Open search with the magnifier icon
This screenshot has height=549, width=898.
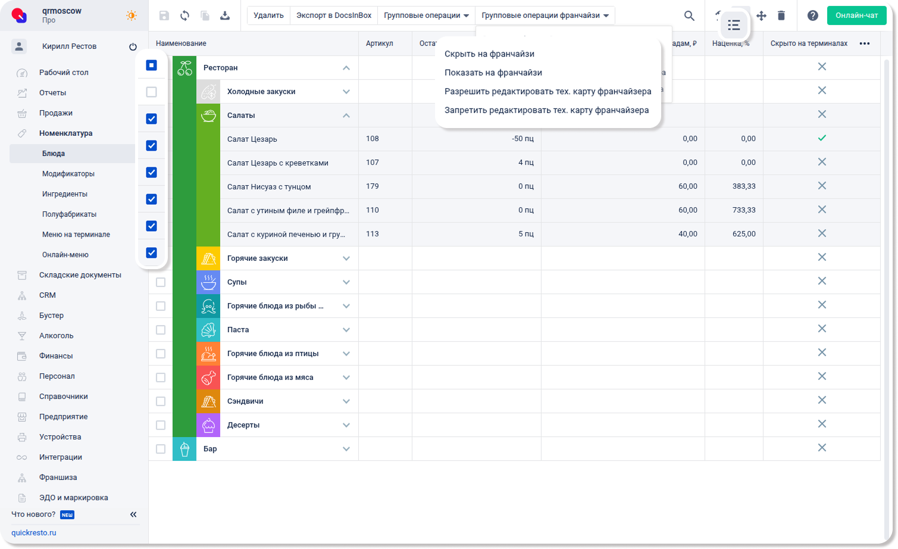coord(689,16)
